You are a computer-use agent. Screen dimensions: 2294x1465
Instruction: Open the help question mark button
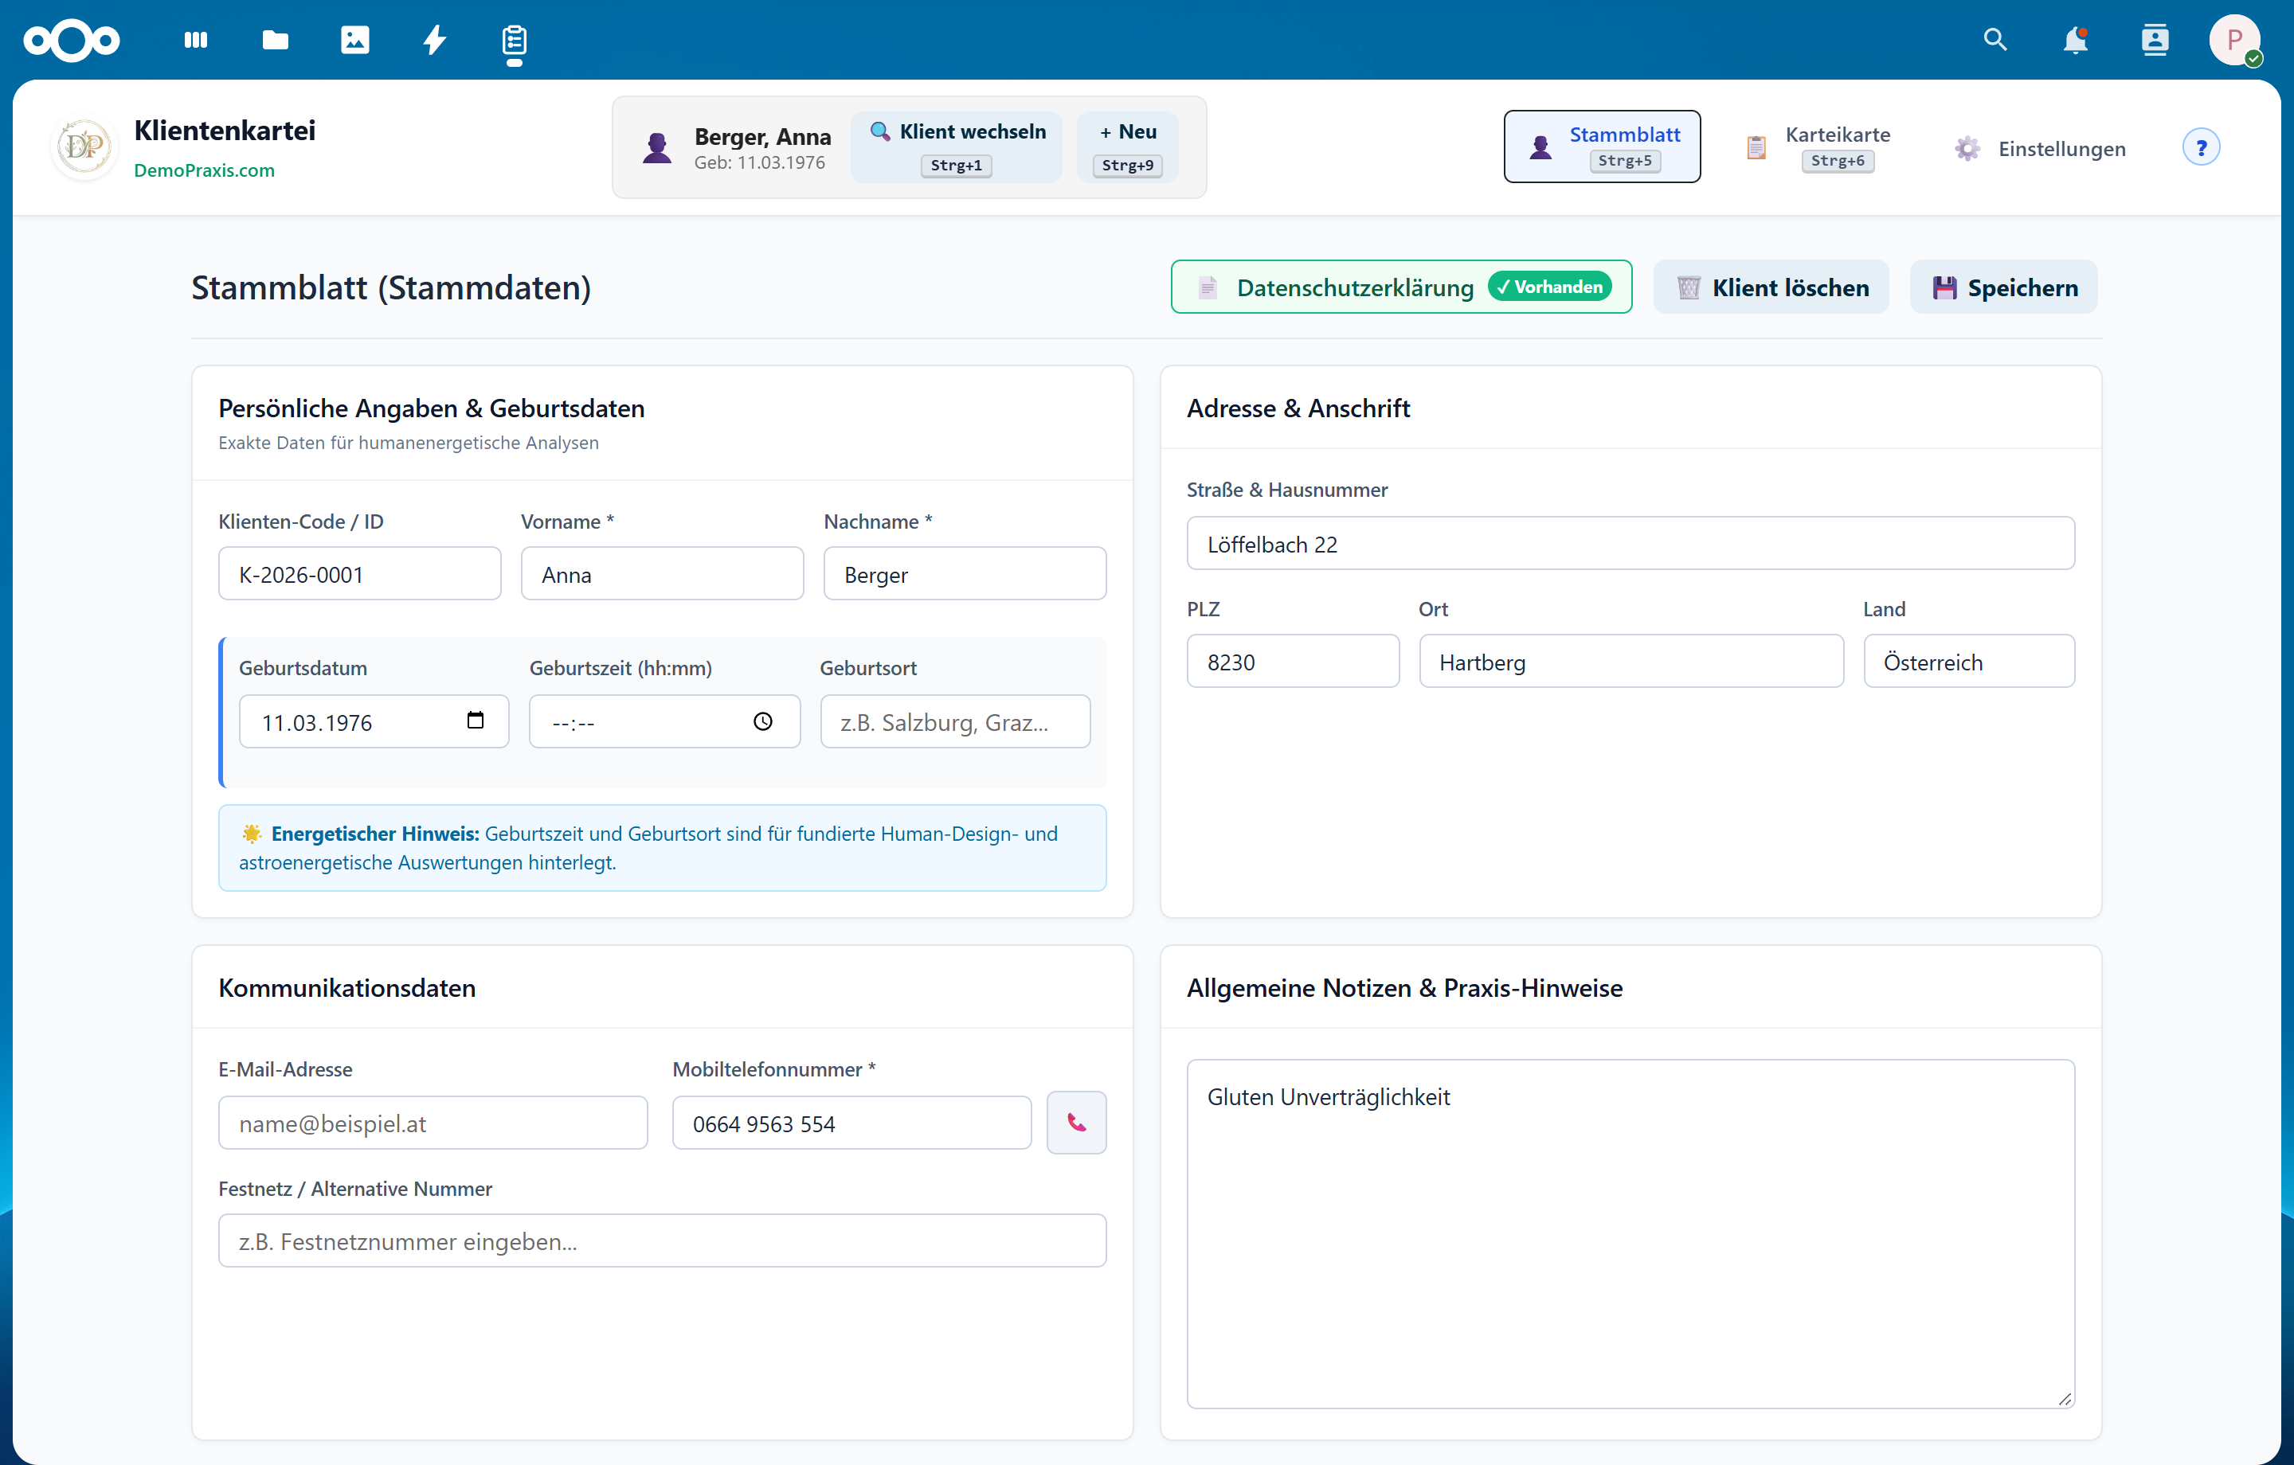pyautogui.click(x=2201, y=147)
